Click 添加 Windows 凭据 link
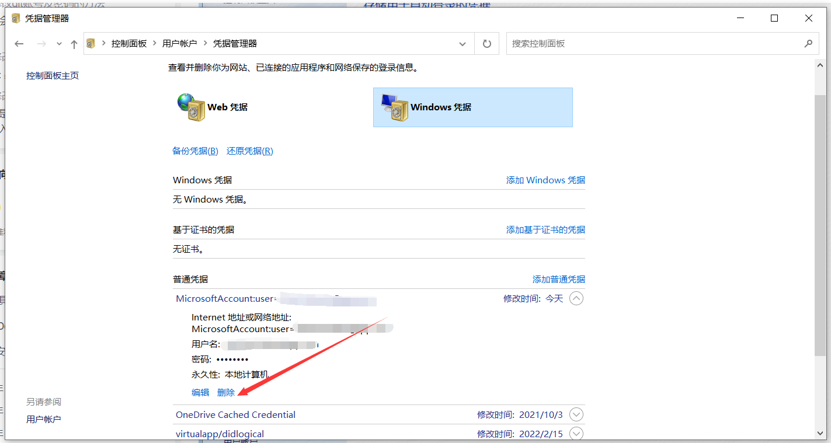Viewport: 831px width, 443px height. pos(545,180)
